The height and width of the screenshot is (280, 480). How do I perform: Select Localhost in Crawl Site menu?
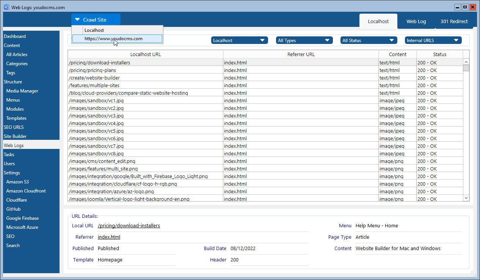pos(94,30)
